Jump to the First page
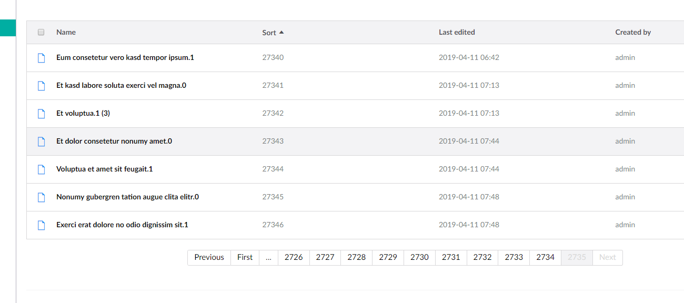Viewport: 684px width, 303px height. coord(245,257)
